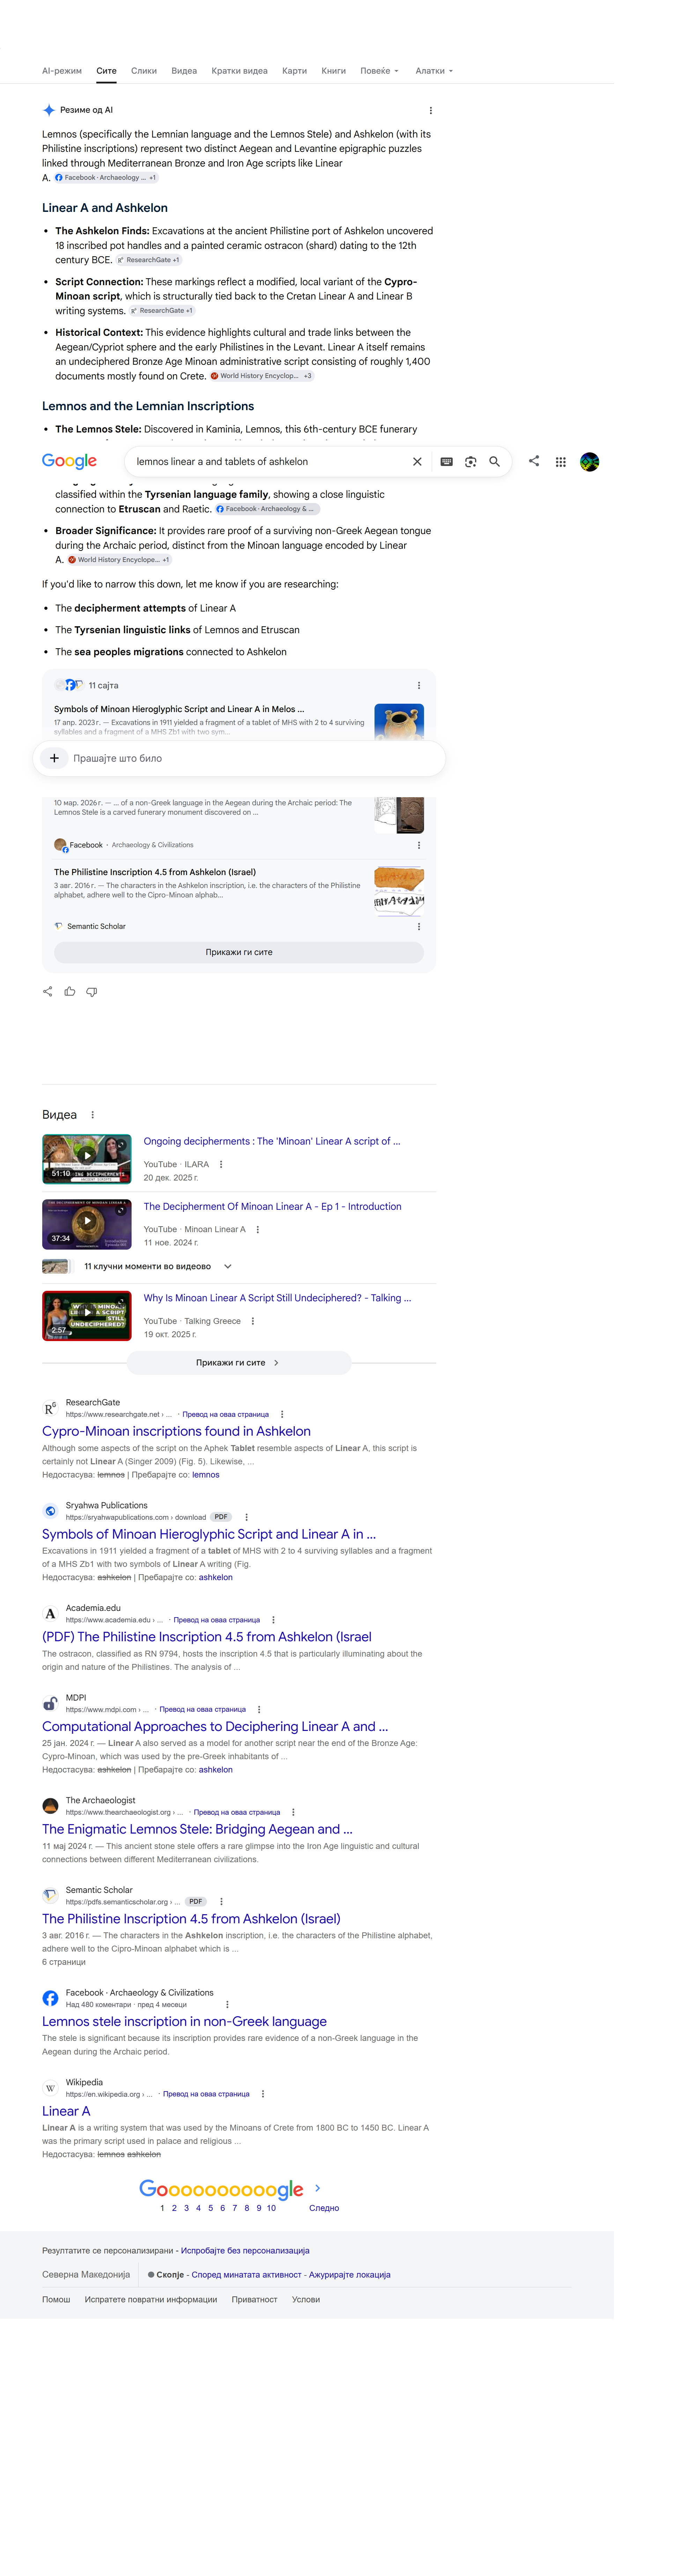Expand the Повеќе dropdown
Viewport: 682px width, 2576px height.
(380, 71)
